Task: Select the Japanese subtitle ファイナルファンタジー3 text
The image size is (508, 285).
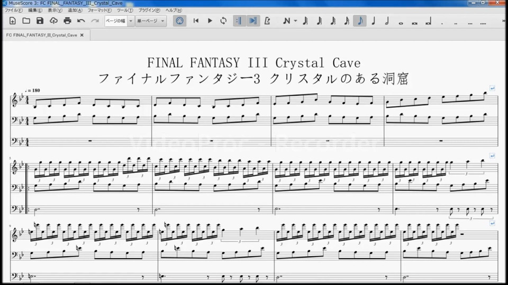Action: click(x=179, y=79)
